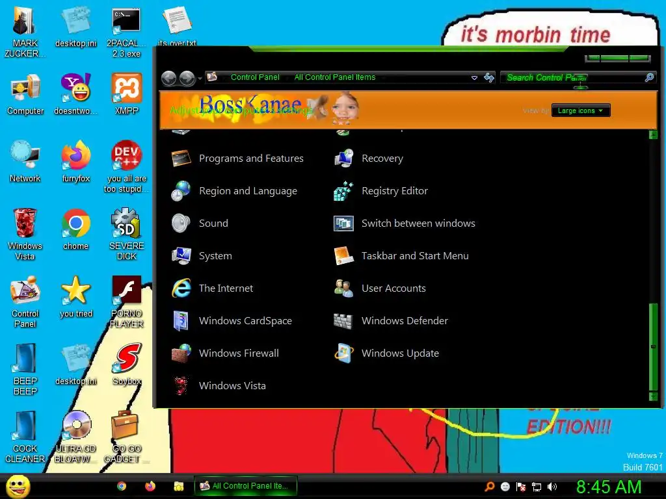The image size is (666, 499).
Task: Select the Computer desktop icon
Action: pos(25,94)
